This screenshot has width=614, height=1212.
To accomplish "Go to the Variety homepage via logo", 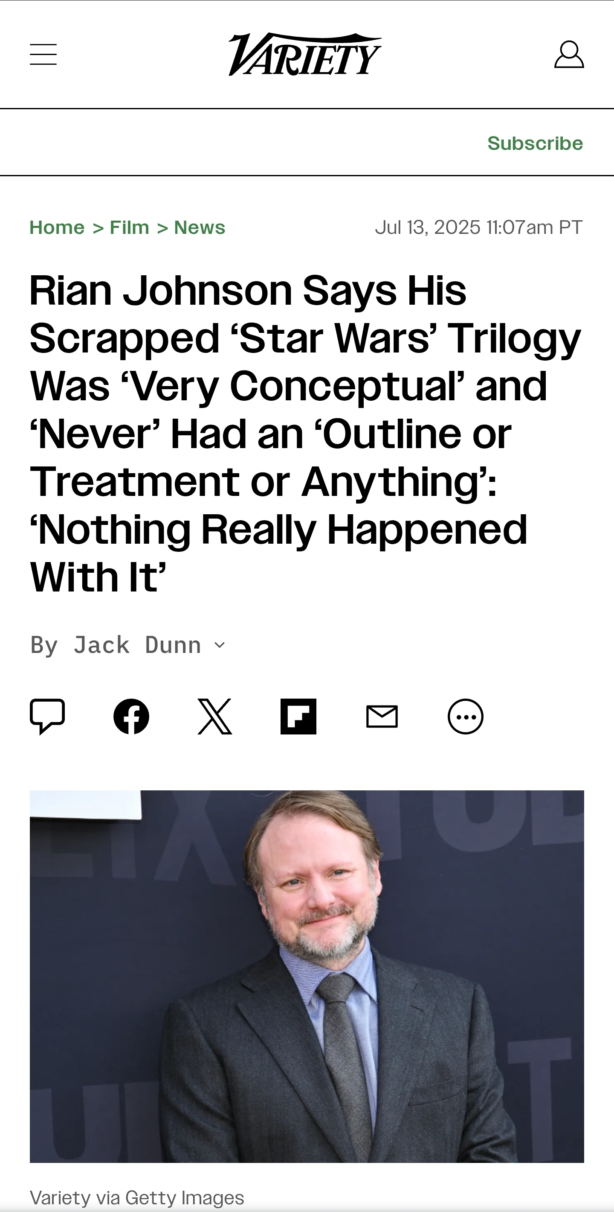I will (305, 54).
